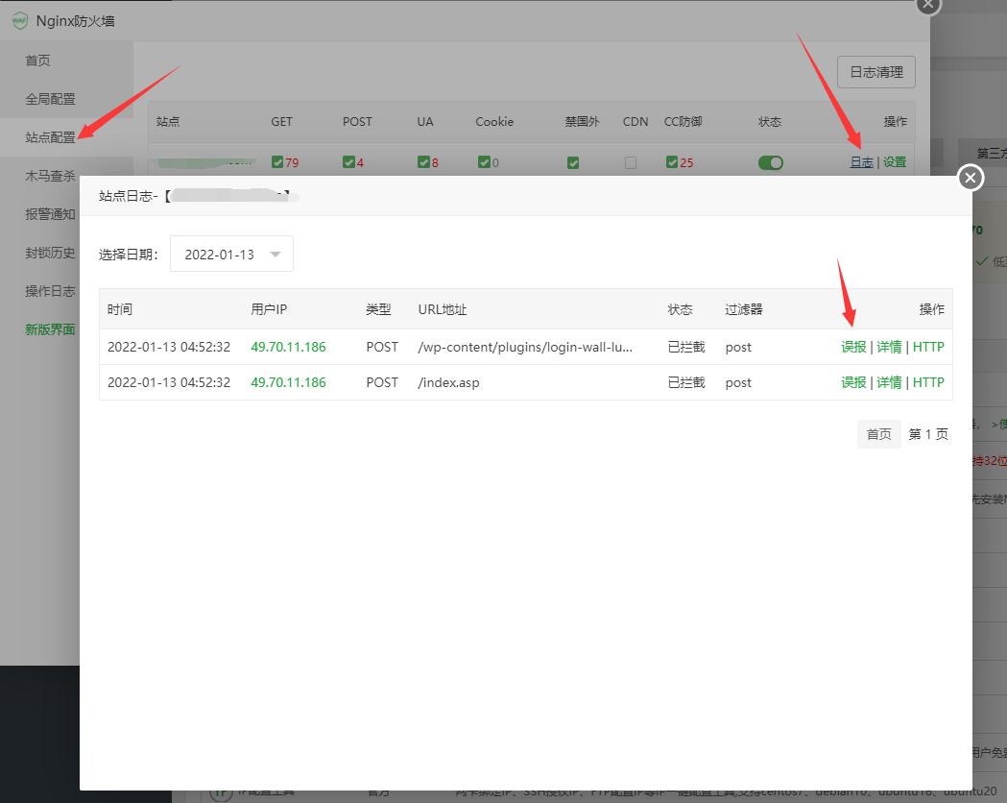The image size is (1007, 803).
Task: Toggle the UA checkbox showing 8
Action: [424, 162]
